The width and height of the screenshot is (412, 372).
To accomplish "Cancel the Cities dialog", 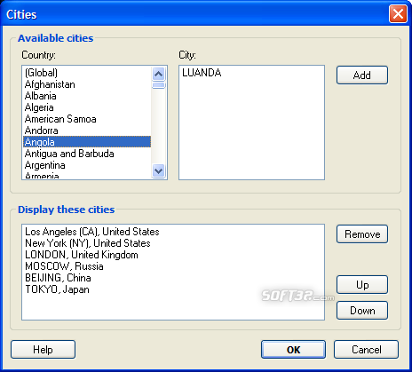I will (x=366, y=350).
